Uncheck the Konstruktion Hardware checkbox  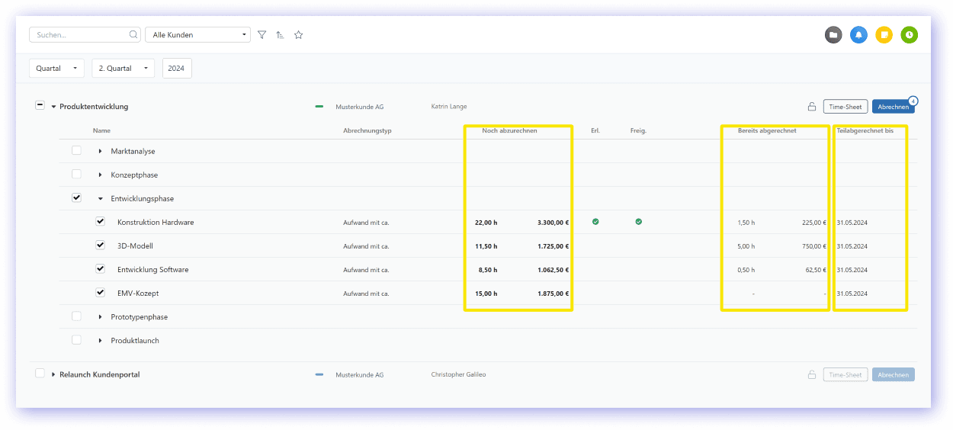point(100,222)
